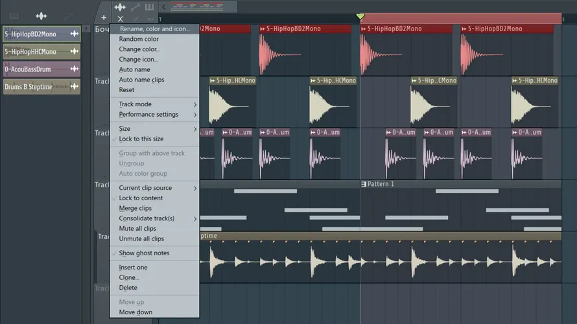Screen dimensions: 577x324
Task: Expand the Current clip source submenu
Action: click(x=154, y=187)
